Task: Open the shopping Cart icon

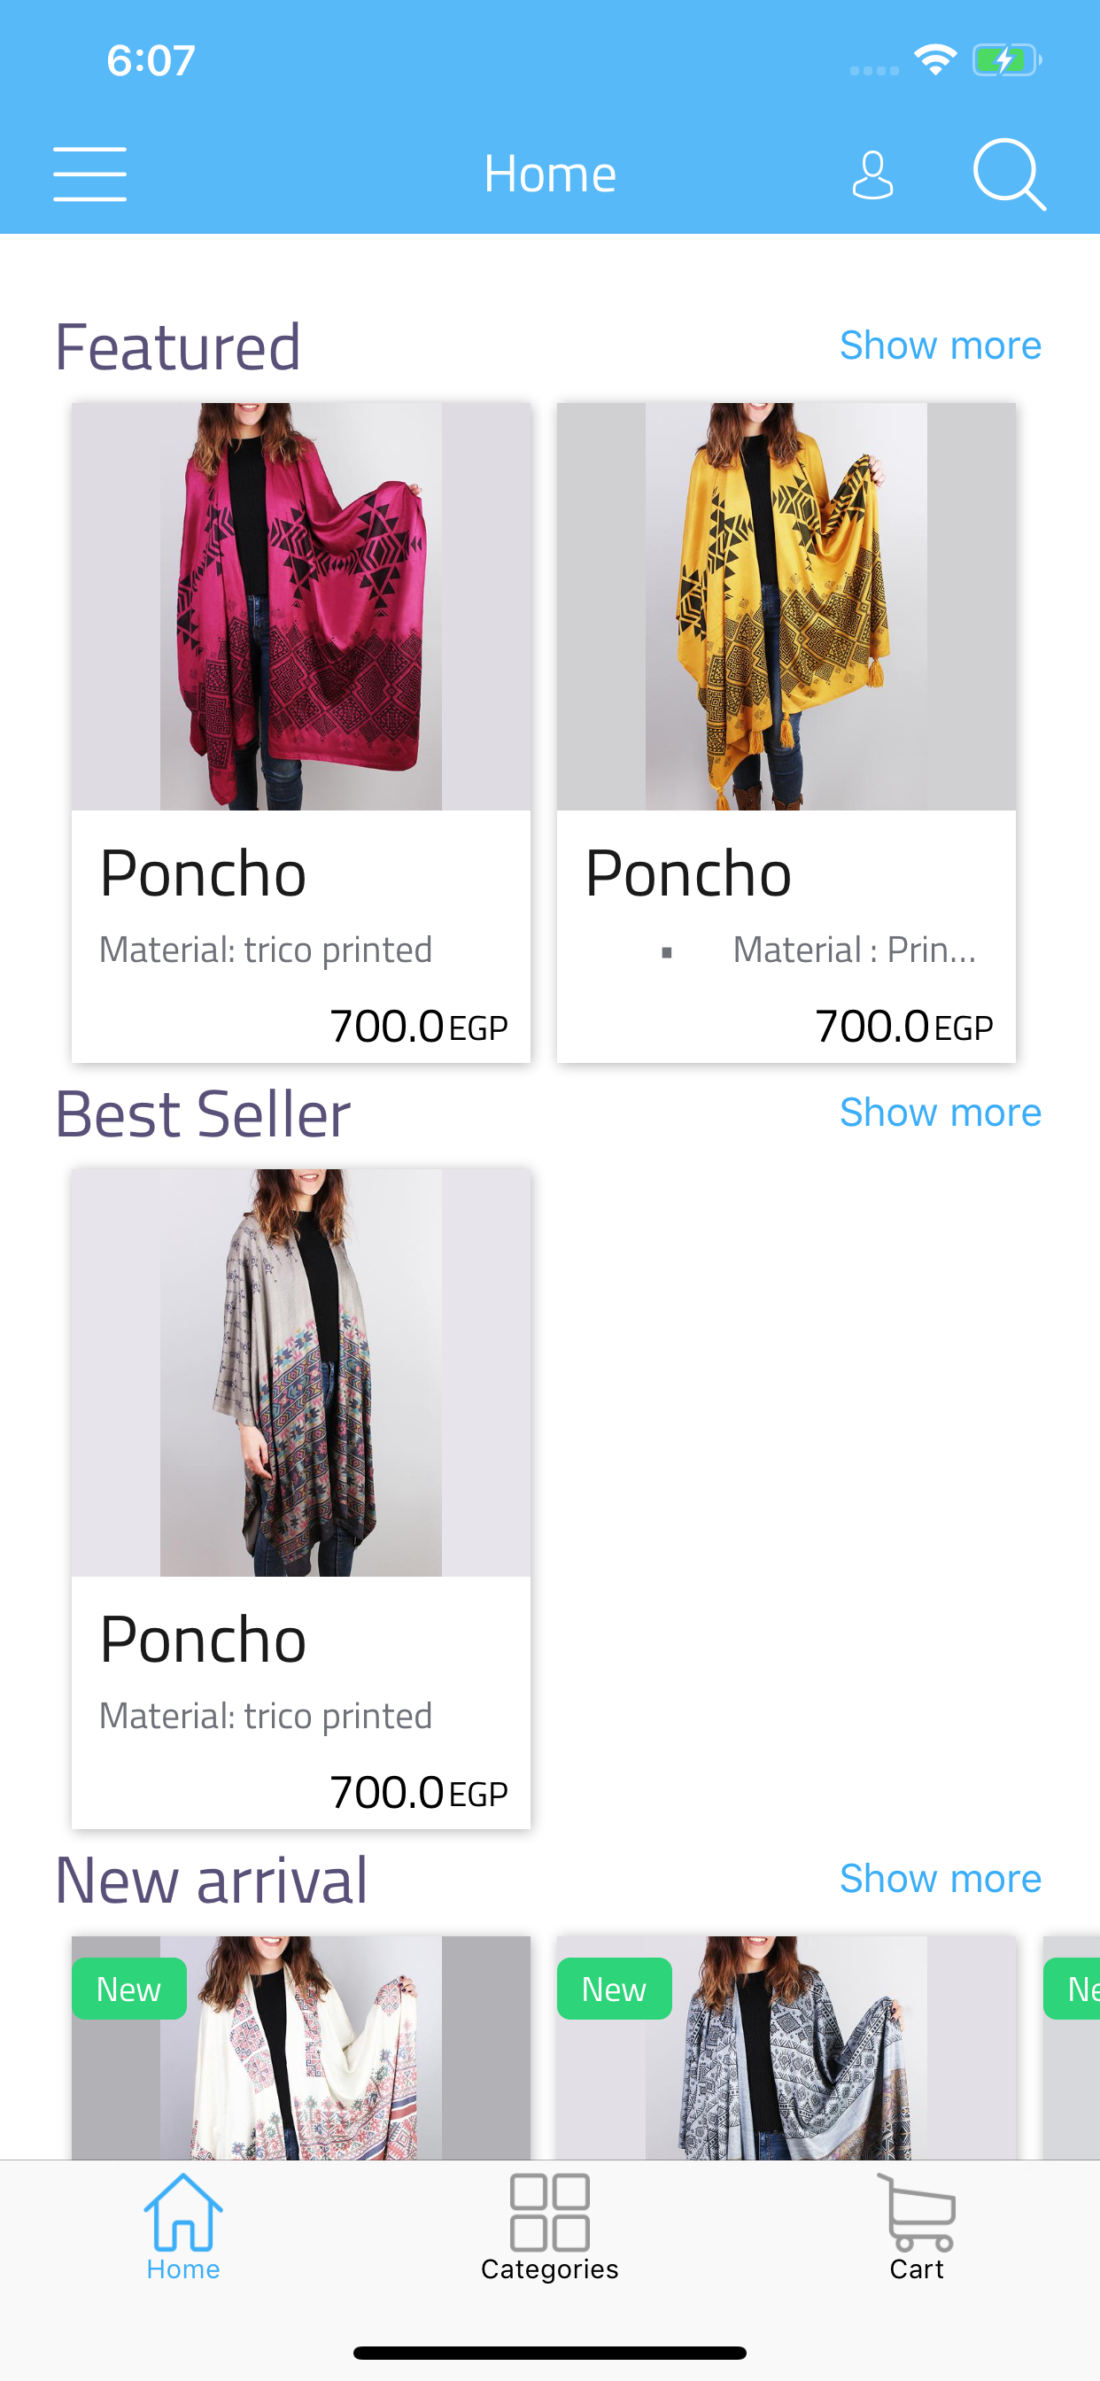Action: (x=917, y=2212)
